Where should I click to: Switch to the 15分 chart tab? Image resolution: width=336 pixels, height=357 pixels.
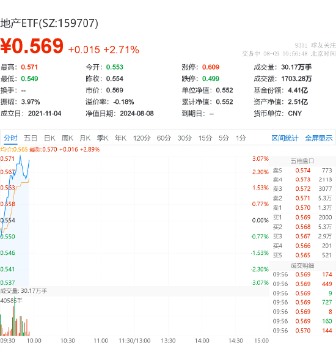[205, 138]
